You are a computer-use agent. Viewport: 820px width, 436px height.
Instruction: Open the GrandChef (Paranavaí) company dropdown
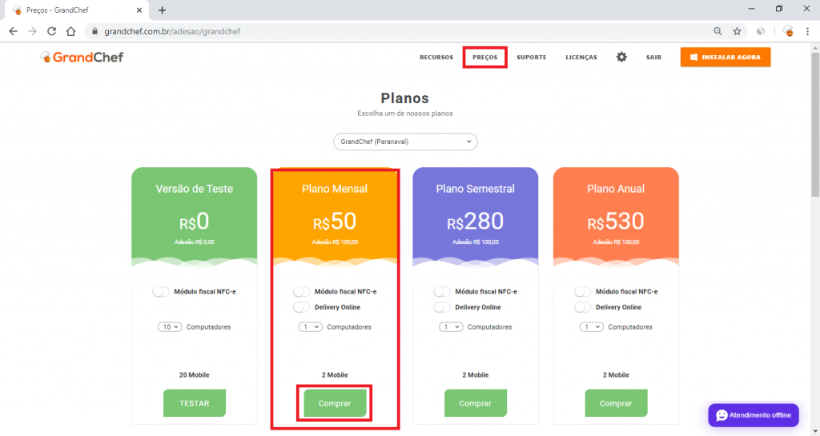click(x=405, y=142)
